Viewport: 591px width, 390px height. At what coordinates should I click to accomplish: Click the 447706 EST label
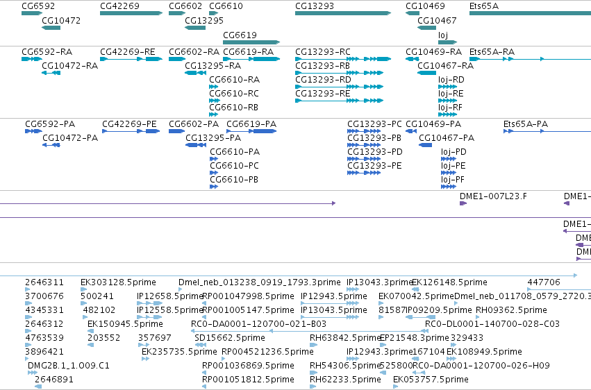click(544, 282)
